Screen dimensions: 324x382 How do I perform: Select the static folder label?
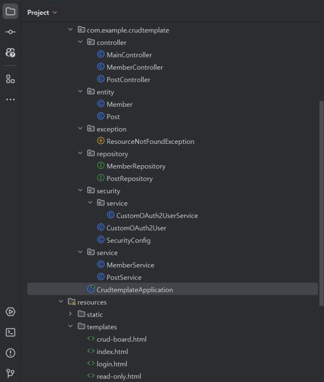coord(95,315)
